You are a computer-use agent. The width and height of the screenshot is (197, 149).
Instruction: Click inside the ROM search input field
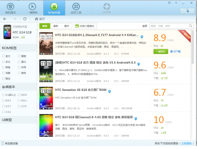click(x=169, y=26)
